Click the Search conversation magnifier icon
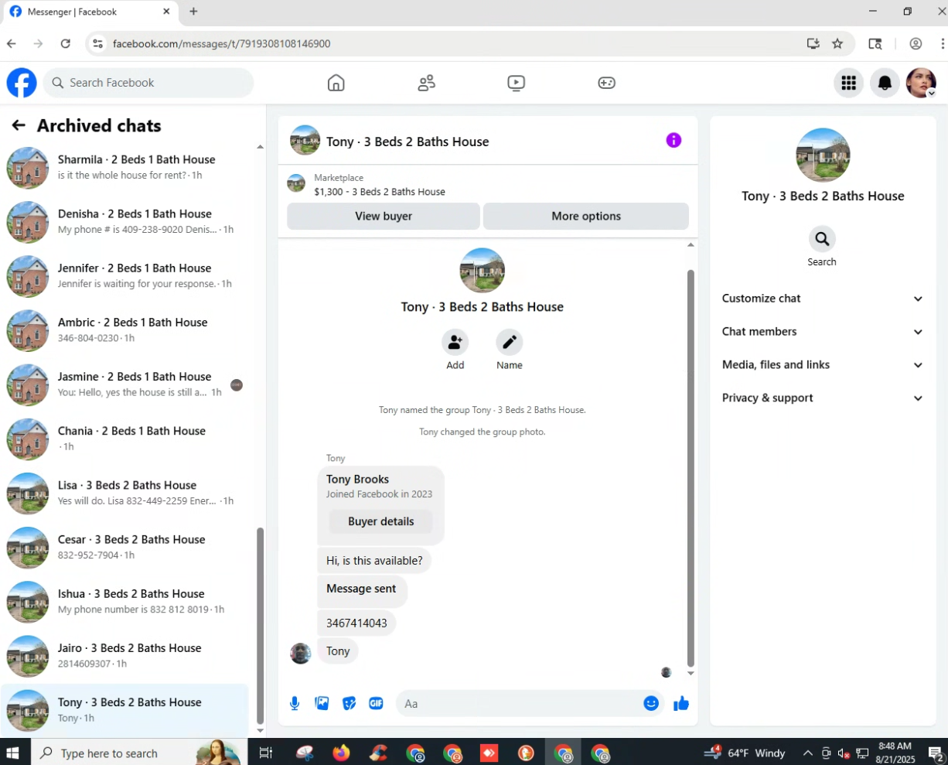This screenshot has width=948, height=765. [x=822, y=239]
